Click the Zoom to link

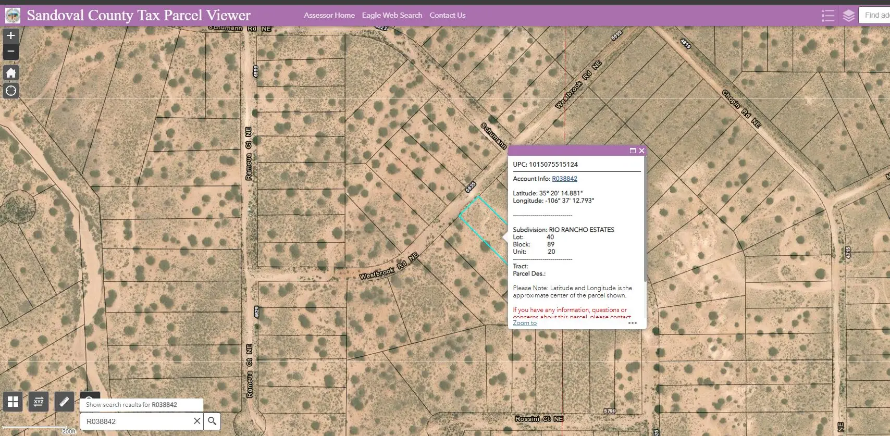pyautogui.click(x=525, y=323)
